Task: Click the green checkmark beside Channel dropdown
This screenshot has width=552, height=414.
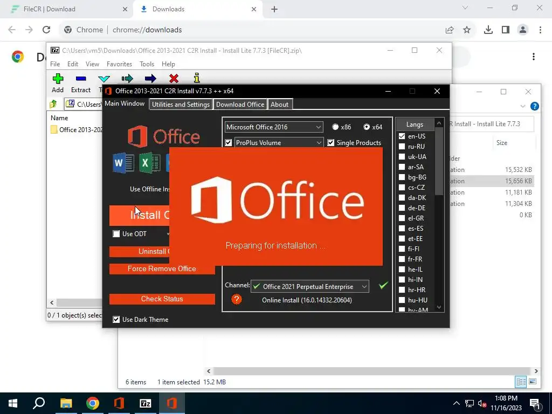Action: tap(383, 286)
